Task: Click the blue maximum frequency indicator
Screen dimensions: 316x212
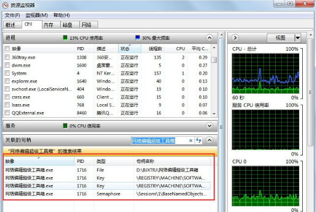Action: tap(138, 38)
